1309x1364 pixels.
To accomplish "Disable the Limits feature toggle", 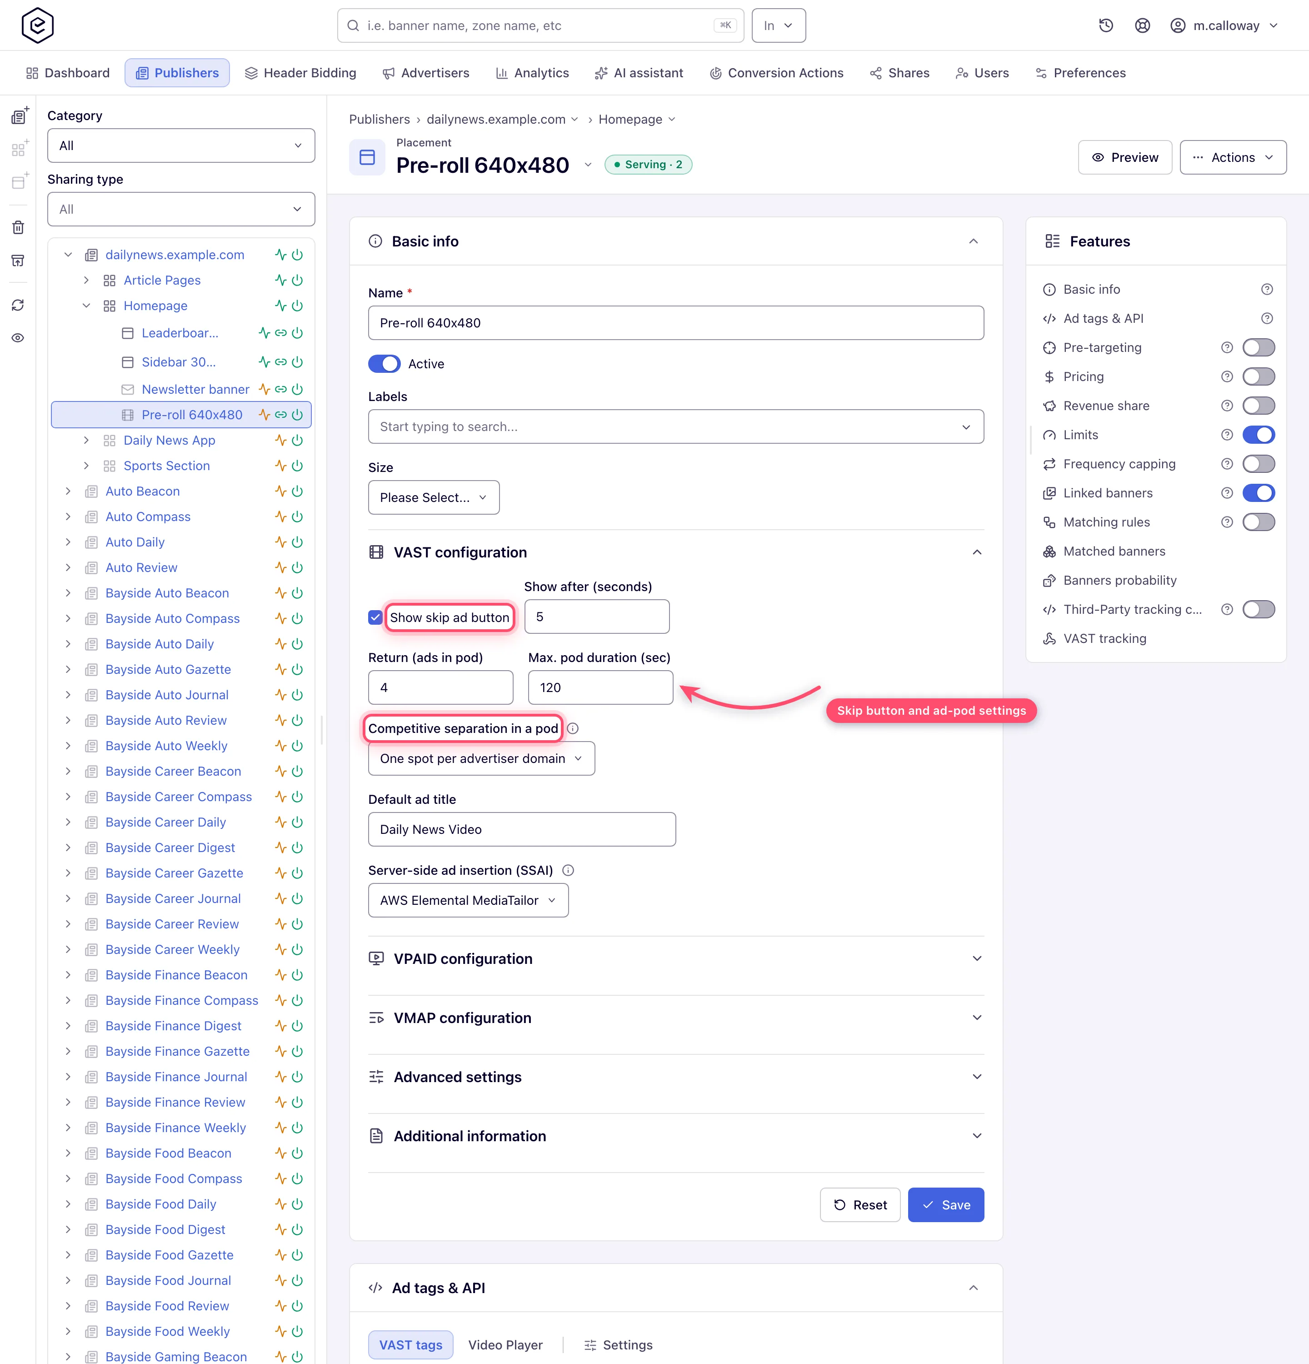I will point(1258,435).
